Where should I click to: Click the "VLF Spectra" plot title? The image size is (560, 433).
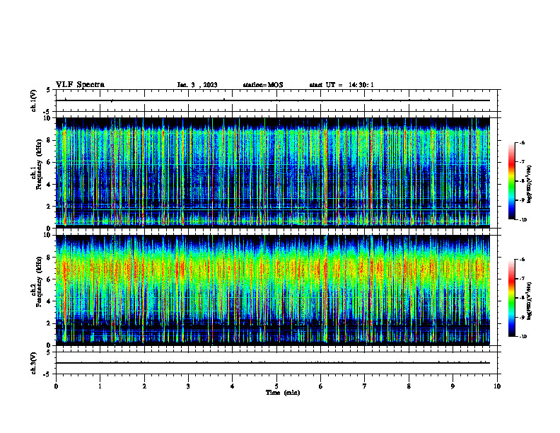click(80, 85)
